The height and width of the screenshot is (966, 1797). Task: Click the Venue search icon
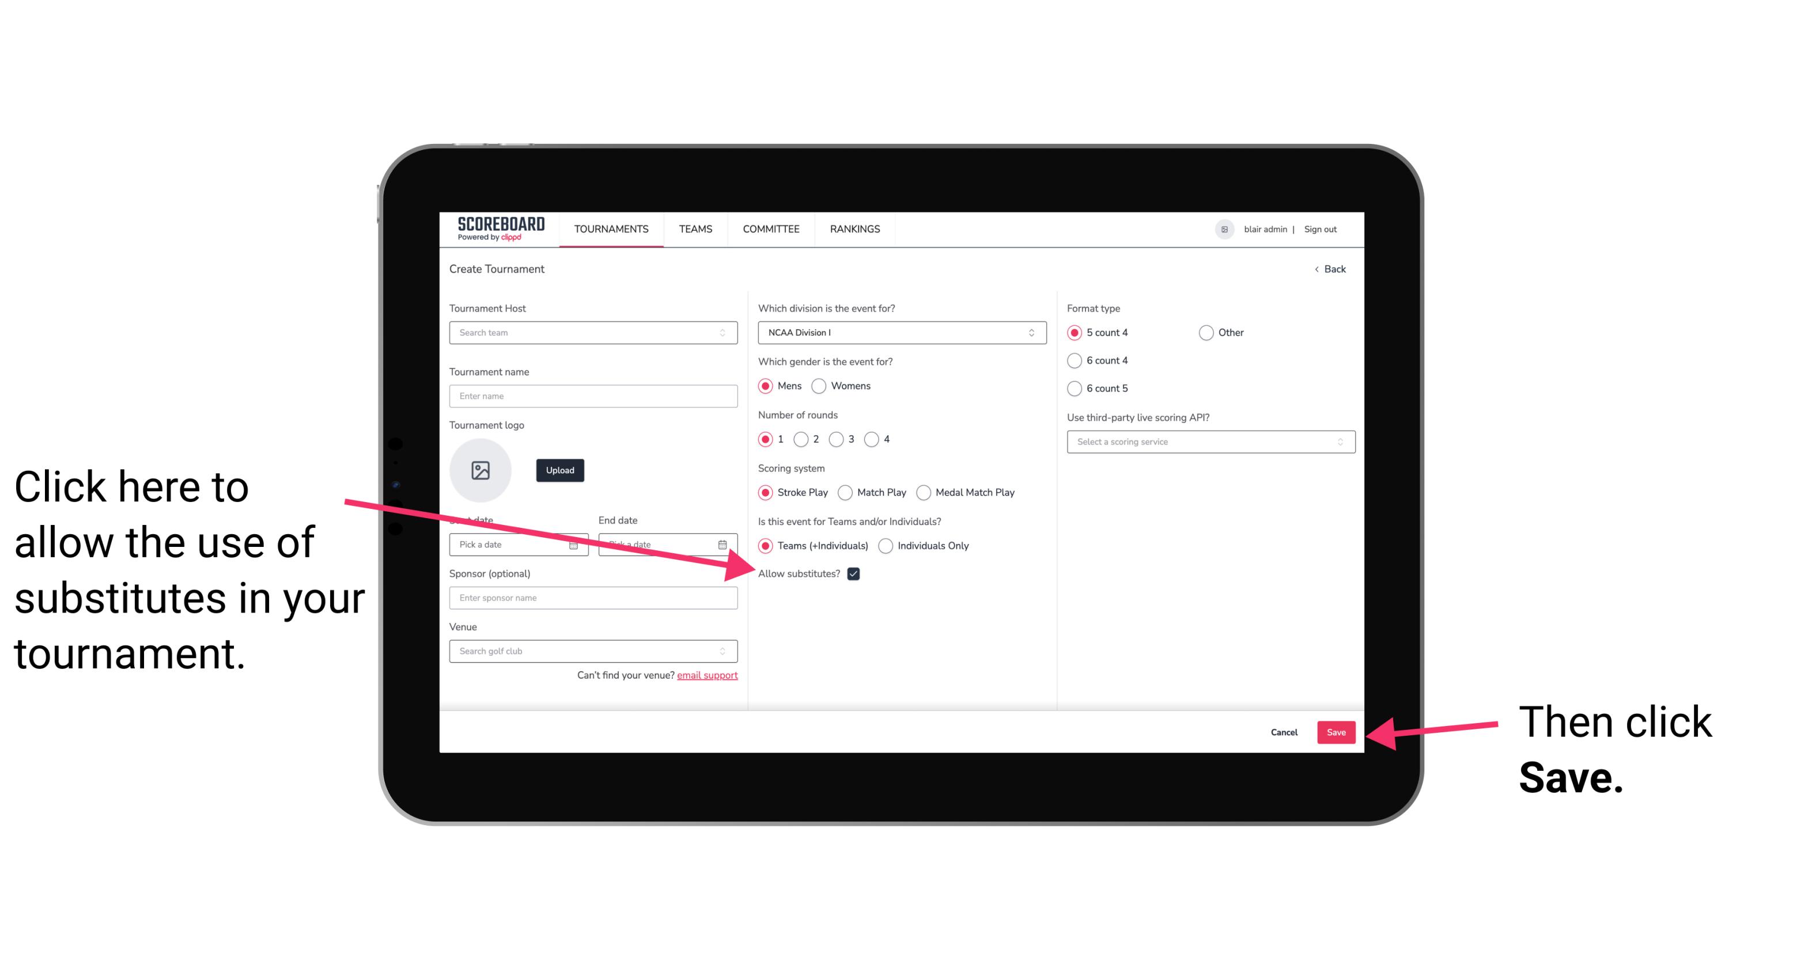click(x=726, y=652)
